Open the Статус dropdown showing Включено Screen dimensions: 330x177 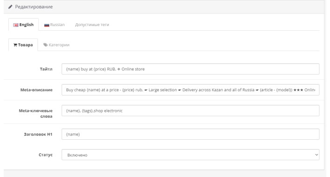(x=190, y=155)
